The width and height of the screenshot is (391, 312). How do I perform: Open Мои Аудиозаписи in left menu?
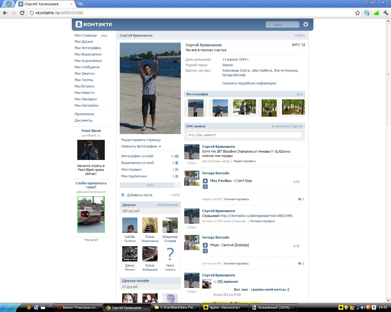point(88,61)
